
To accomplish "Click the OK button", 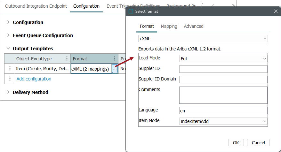I will pos(236,142).
